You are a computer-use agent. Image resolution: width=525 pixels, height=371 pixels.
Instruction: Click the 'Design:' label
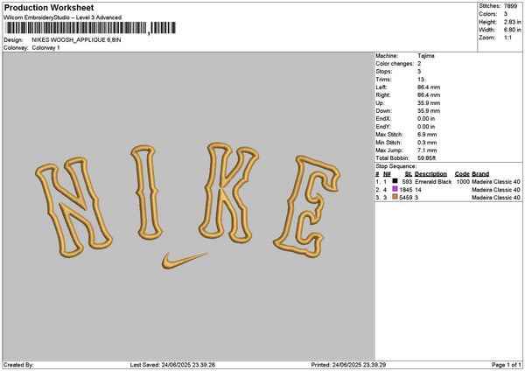pyautogui.click(x=13, y=40)
